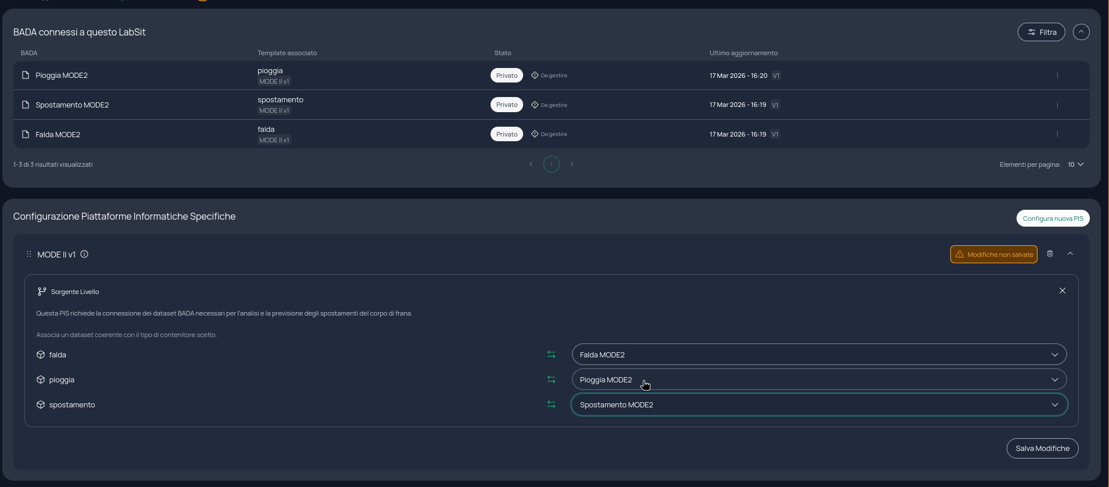Open three-dot menu for Pioggia MODE2 row
The height and width of the screenshot is (487, 1109).
(x=1057, y=76)
